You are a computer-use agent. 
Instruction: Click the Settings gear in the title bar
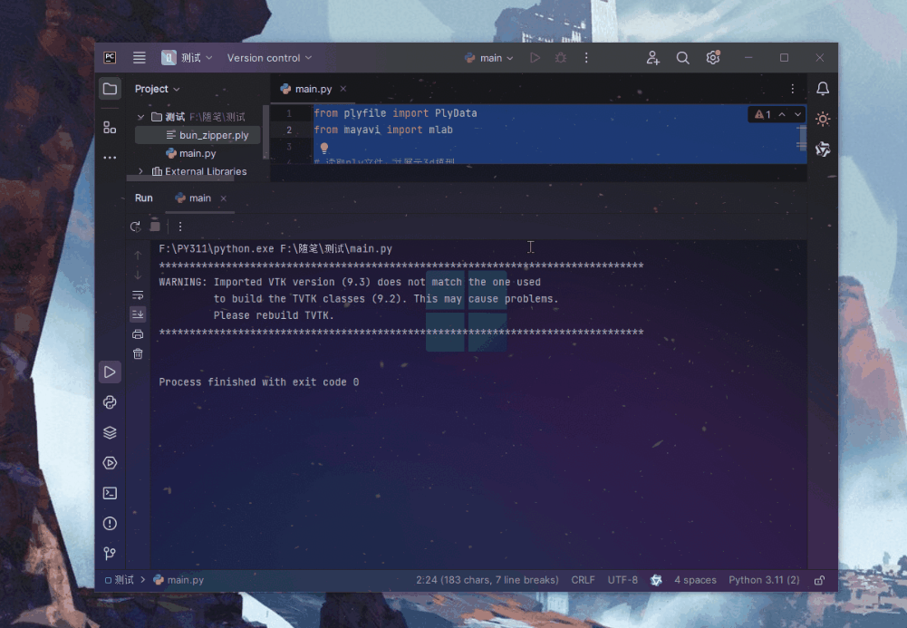713,57
